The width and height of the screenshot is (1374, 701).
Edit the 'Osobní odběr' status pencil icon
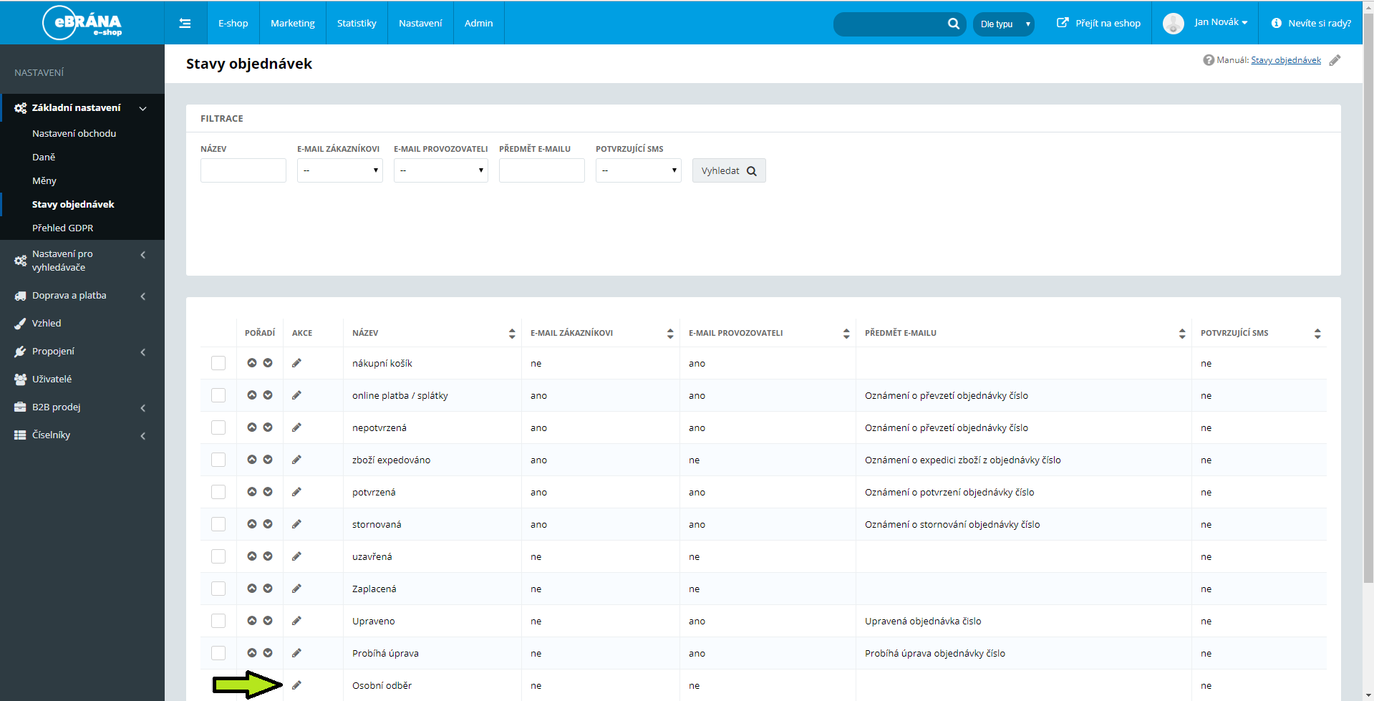click(x=296, y=685)
